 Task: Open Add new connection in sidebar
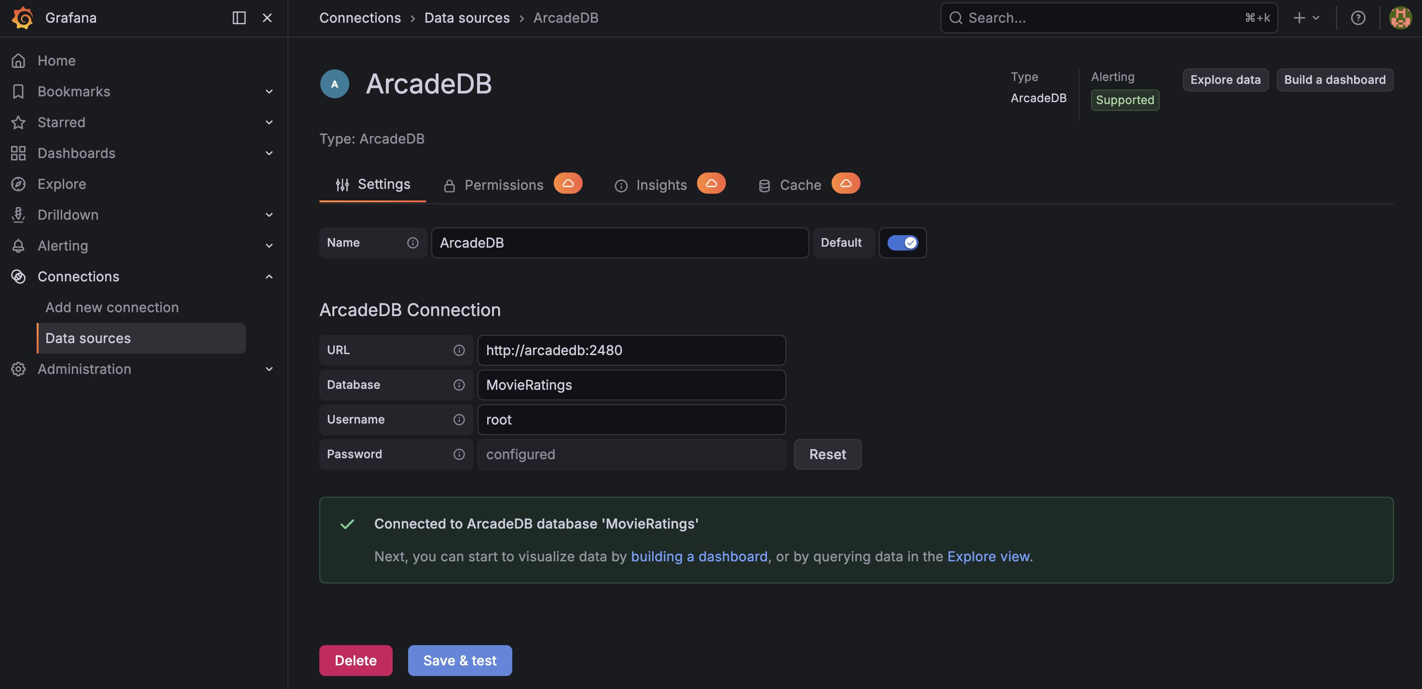pos(112,307)
